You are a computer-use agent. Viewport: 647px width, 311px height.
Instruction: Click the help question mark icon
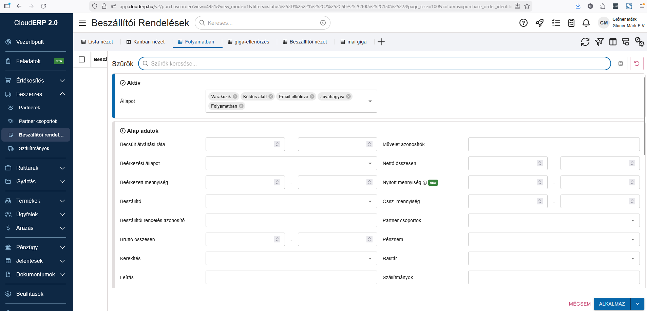pos(524,23)
